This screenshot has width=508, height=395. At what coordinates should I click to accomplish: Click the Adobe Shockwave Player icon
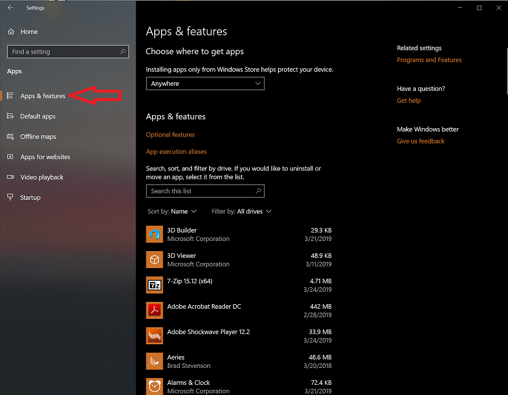[x=154, y=336]
